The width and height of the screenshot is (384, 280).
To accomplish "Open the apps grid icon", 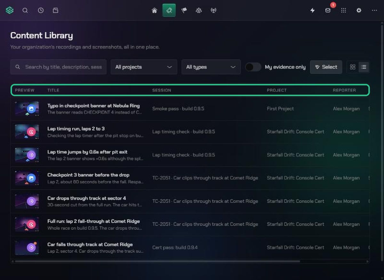I will pos(343,11).
